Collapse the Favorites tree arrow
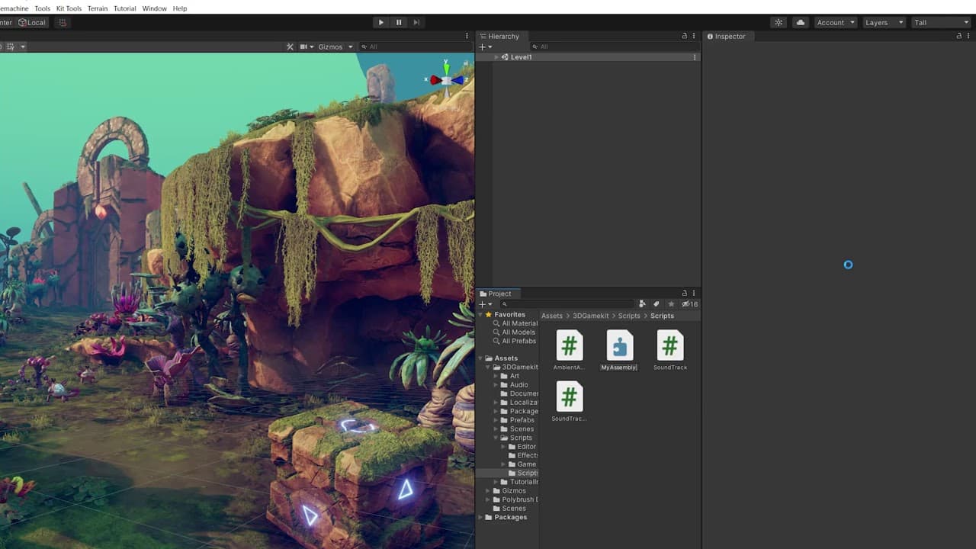Screen dimensions: 976x549 tap(480, 315)
